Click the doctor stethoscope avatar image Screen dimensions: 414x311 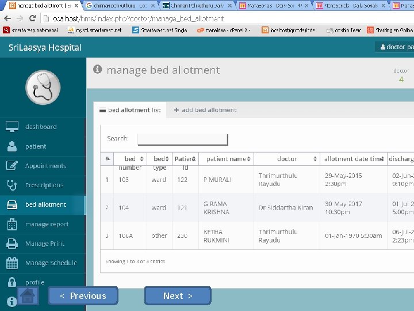point(43,88)
